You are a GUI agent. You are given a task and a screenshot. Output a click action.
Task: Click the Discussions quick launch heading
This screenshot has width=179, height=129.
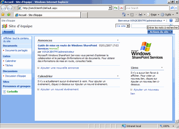(10, 71)
